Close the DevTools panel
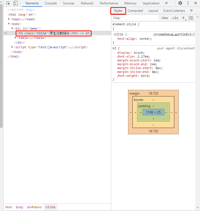 (x=196, y=3)
